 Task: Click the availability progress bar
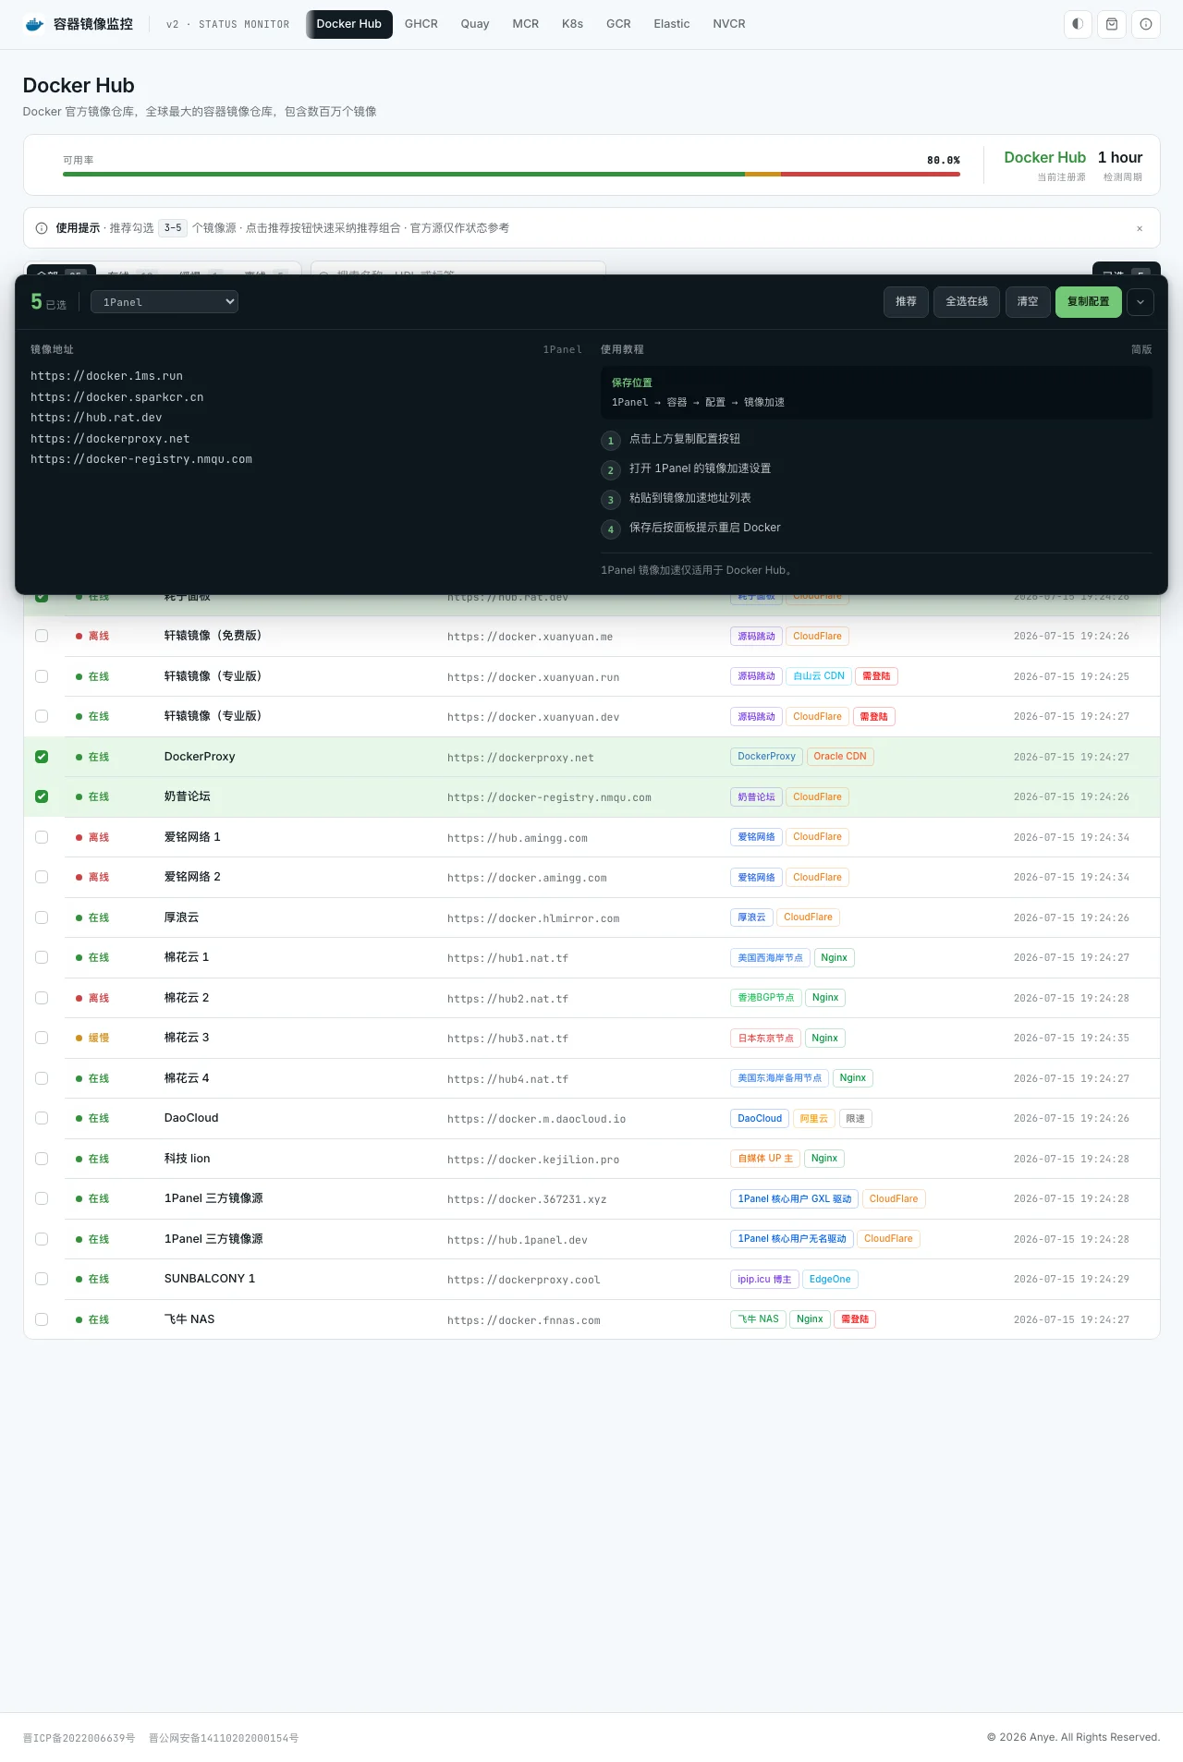tap(511, 174)
